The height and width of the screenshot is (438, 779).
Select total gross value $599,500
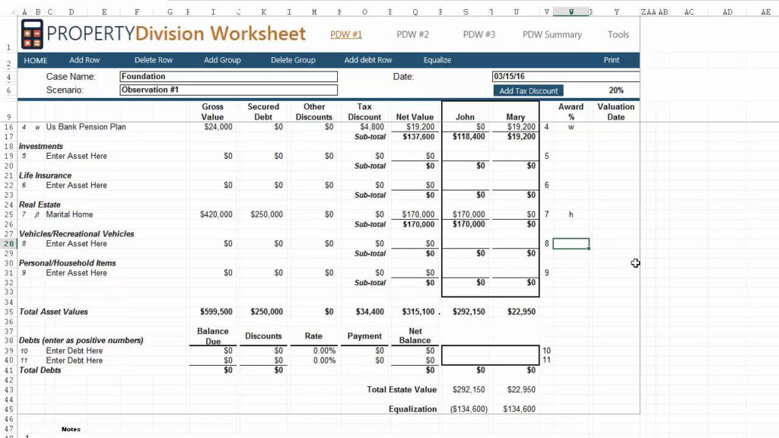click(216, 312)
